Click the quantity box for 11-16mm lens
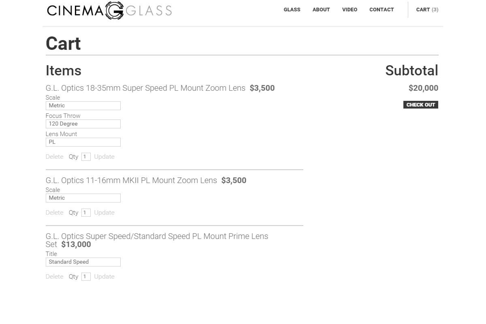The image size is (486, 324). tap(86, 213)
